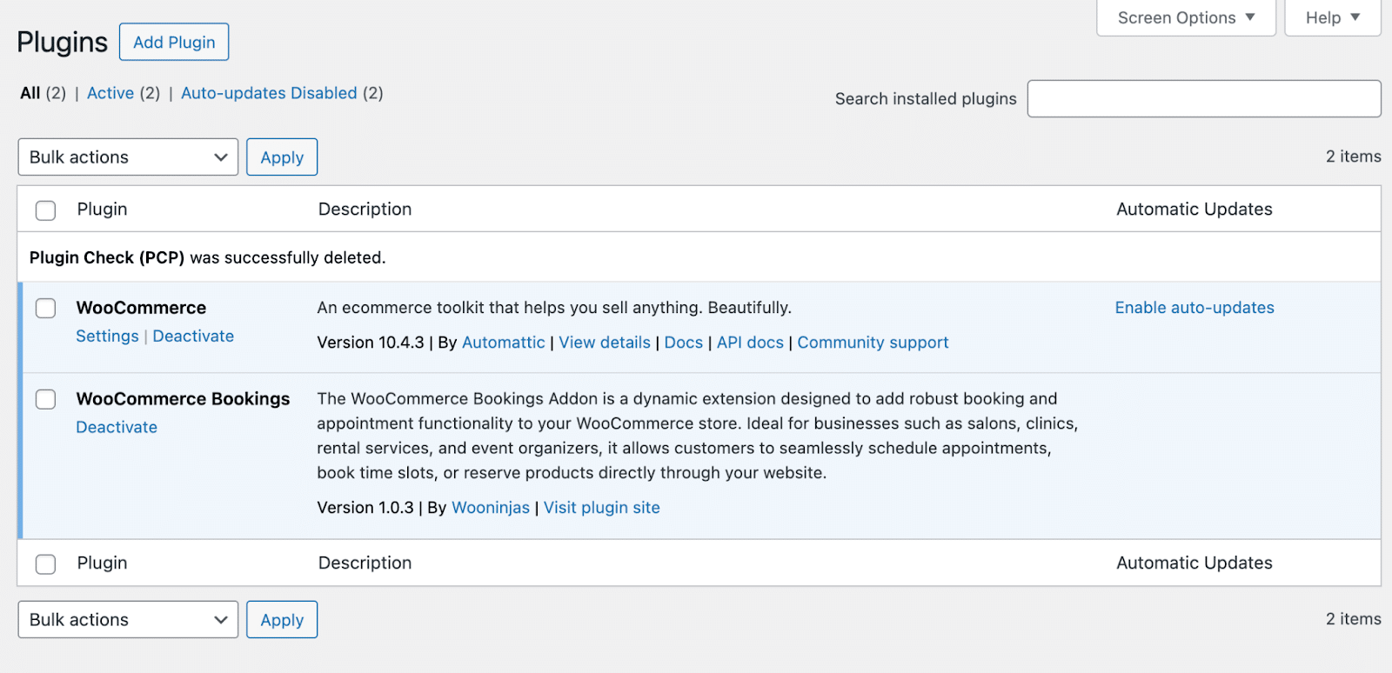Open the WooCommerce Docs link

click(684, 343)
